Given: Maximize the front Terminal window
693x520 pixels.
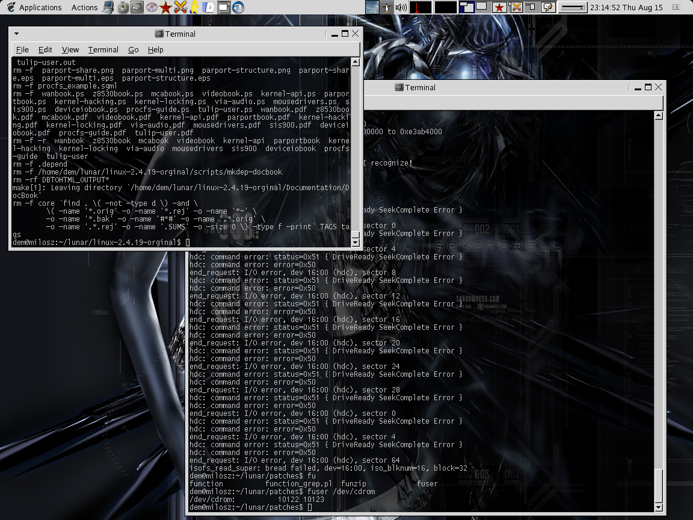Looking at the screenshot, I should click(x=345, y=34).
